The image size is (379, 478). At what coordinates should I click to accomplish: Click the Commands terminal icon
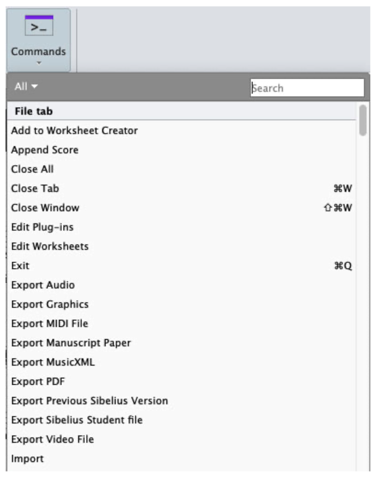(39, 27)
